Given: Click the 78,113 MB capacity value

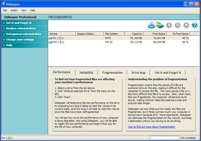Looking at the screenshot, I should pyautogui.click(x=136, y=42).
